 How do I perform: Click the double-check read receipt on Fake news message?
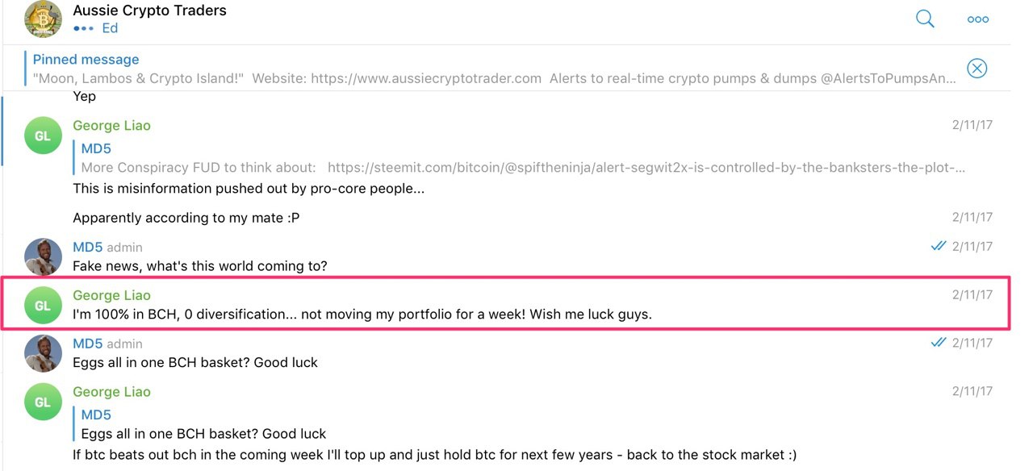point(938,246)
